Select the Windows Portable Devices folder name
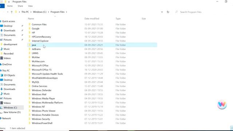 (x=45, y=115)
